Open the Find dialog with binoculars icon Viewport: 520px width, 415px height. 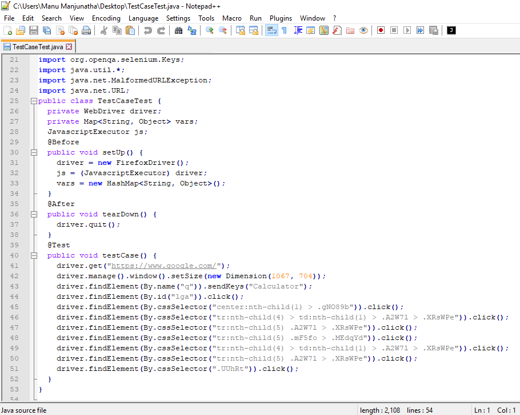pyautogui.click(x=179, y=30)
